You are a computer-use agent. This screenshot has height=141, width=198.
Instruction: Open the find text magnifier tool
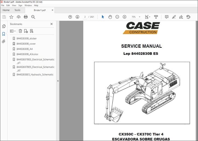coord(33,17)
